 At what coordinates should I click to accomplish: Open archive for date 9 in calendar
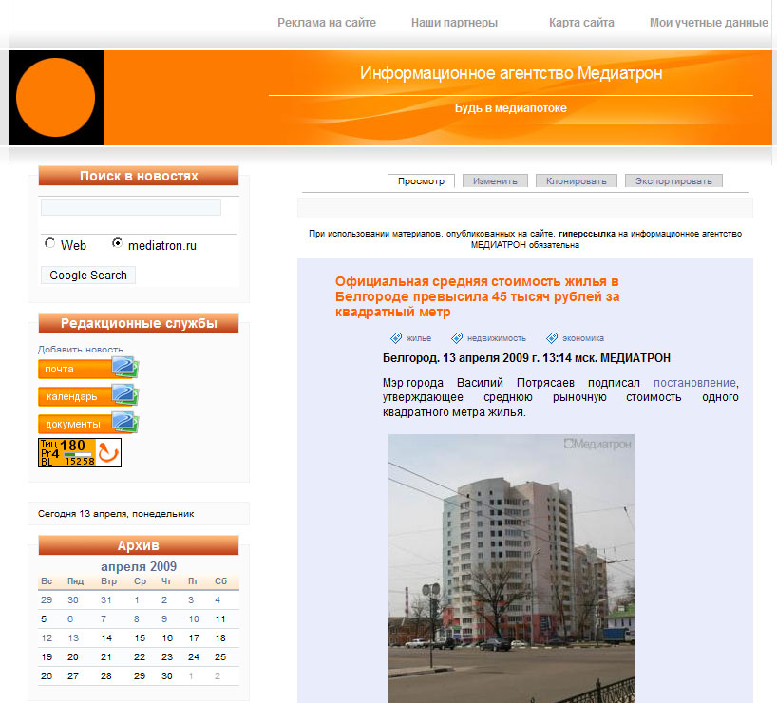click(x=164, y=619)
